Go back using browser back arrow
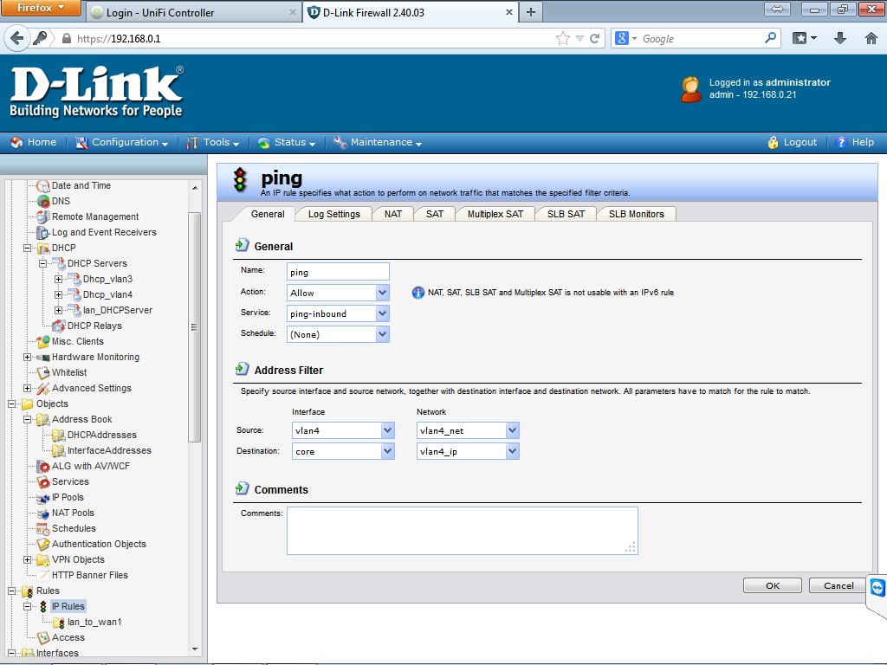The image size is (887, 665). click(16, 38)
